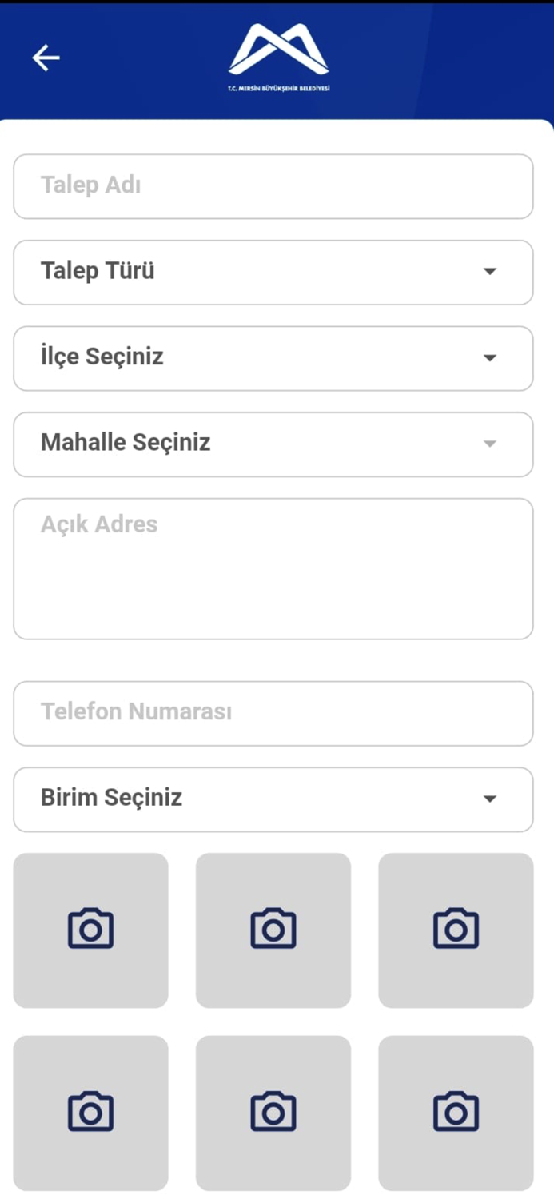This screenshot has height=1199, width=554.
Task: Tap the third camera icon in top row
Action: pyautogui.click(x=455, y=929)
